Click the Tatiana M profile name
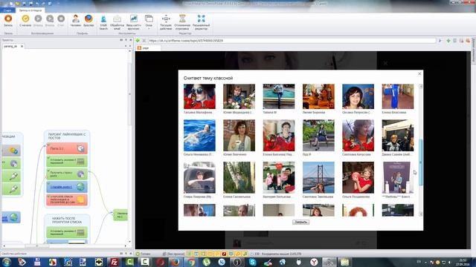The height and width of the screenshot is (267, 476). [x=270, y=112]
